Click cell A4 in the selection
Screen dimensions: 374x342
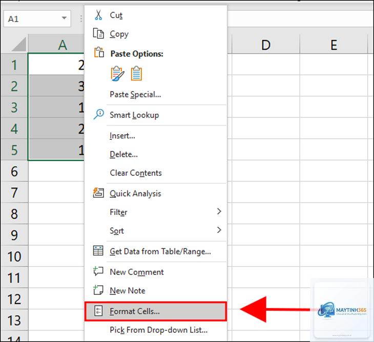pos(56,128)
